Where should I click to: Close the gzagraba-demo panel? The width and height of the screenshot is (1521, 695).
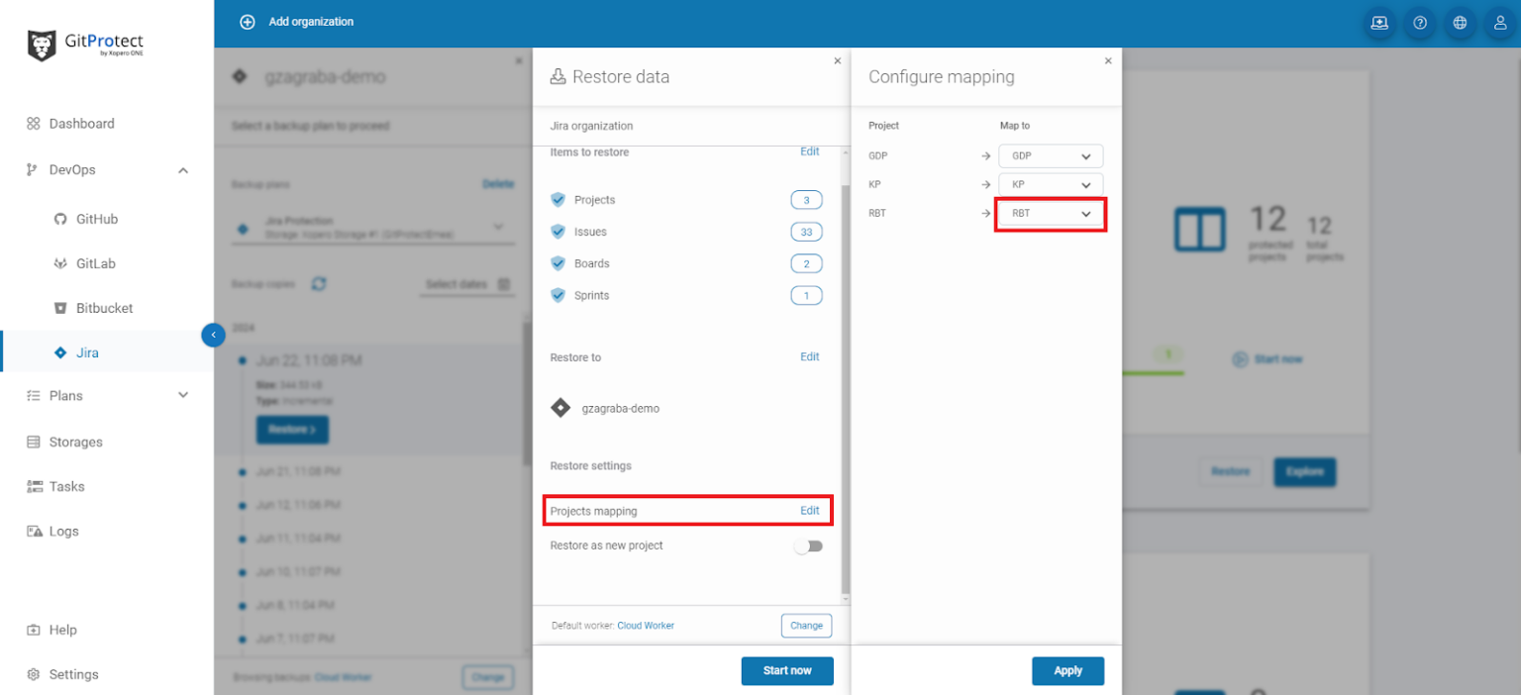click(x=519, y=60)
